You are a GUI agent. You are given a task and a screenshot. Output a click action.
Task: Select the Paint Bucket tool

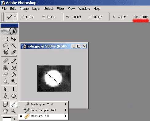tap(13, 74)
